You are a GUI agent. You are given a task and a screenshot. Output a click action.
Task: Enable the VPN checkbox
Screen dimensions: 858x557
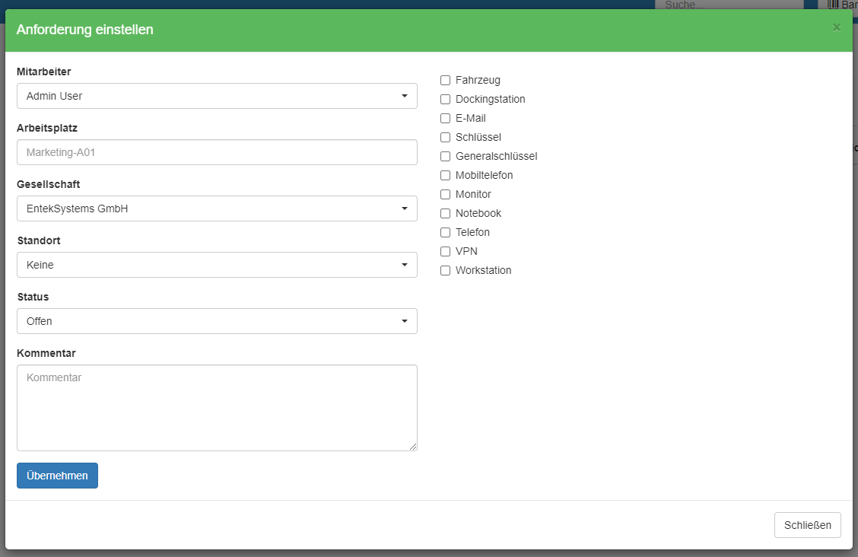click(446, 251)
